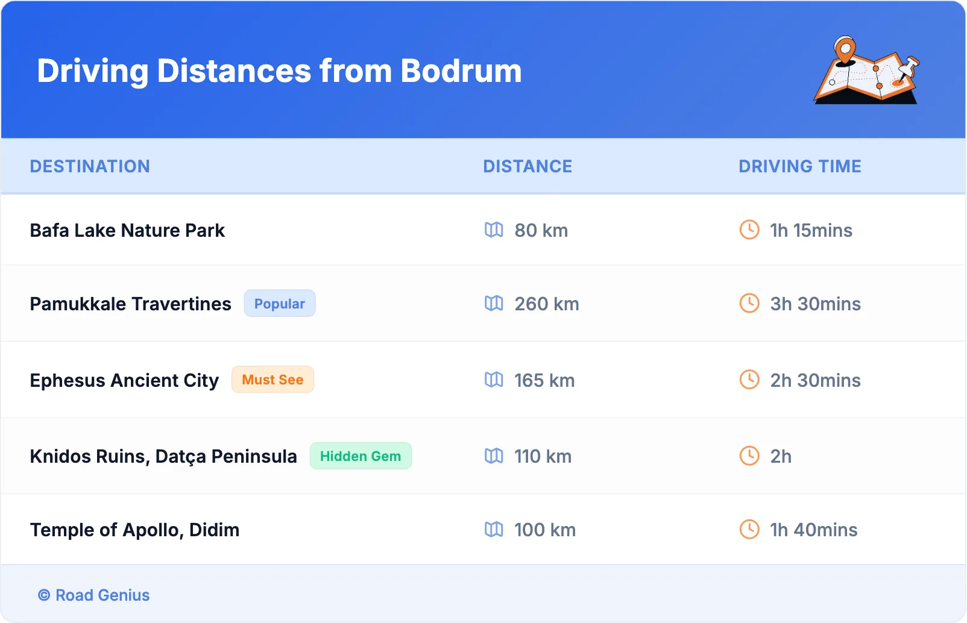Click the map icon next to 260 km
The height and width of the screenshot is (623, 967).
click(x=494, y=303)
